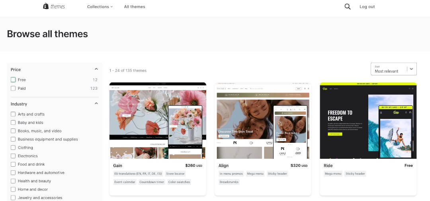Enable the Paid price filter
Viewport: 430px width, 201px height.
(x=13, y=89)
